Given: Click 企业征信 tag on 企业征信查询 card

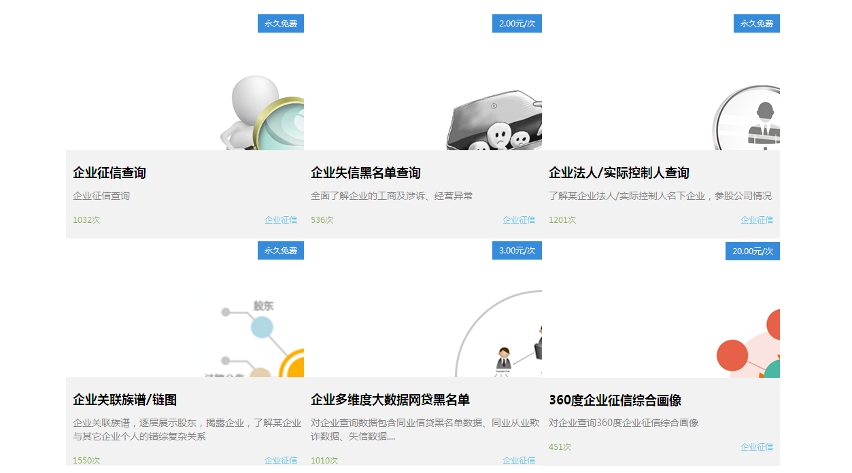Looking at the screenshot, I should [x=281, y=220].
